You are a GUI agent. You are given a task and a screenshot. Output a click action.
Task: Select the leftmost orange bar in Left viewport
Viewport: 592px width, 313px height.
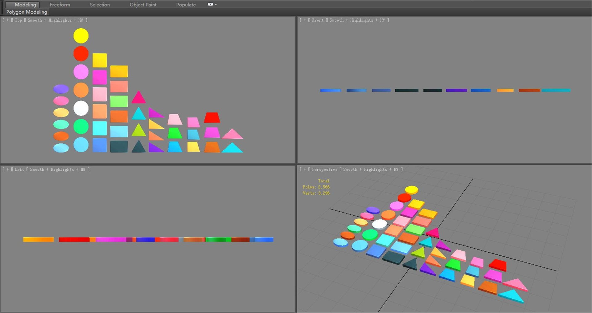tap(38, 239)
